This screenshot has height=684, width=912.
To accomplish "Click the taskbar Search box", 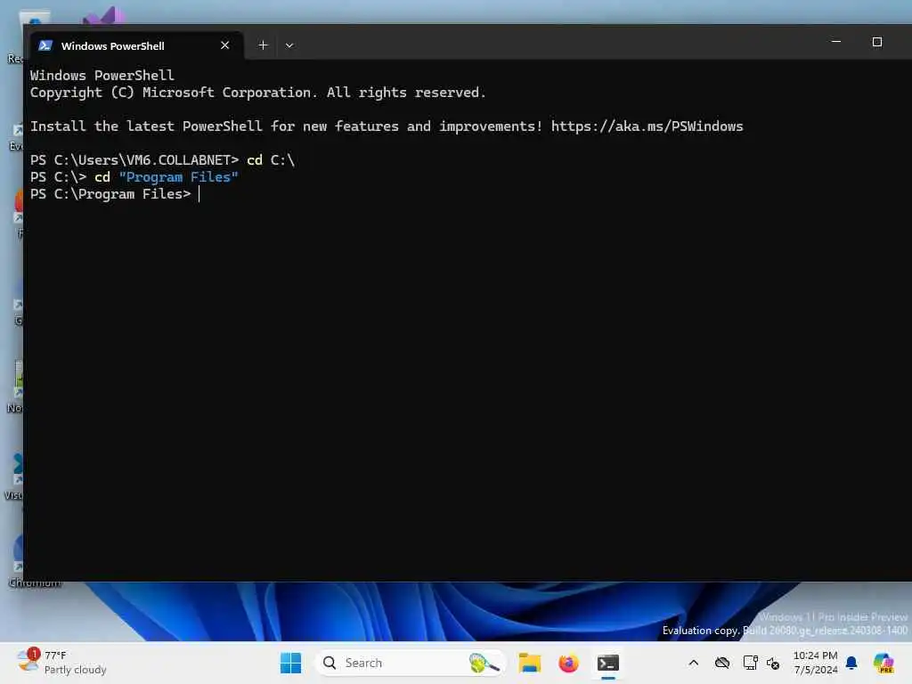I will (x=410, y=663).
